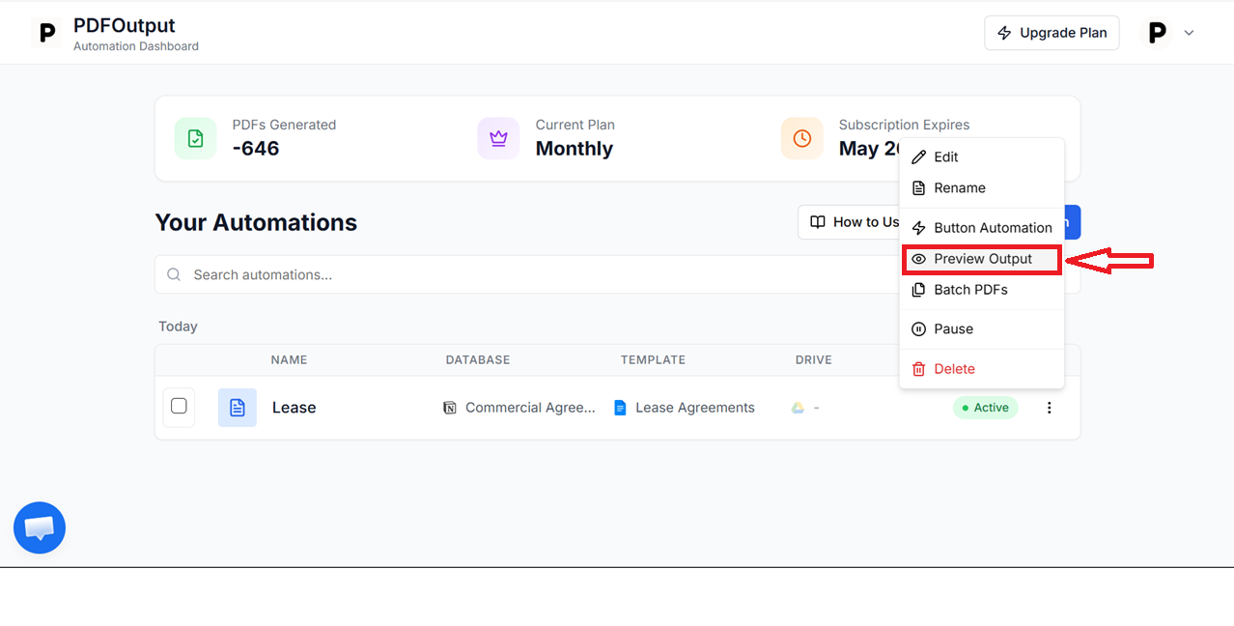
Task: Expand the account menu chevron
Action: click(x=1189, y=33)
